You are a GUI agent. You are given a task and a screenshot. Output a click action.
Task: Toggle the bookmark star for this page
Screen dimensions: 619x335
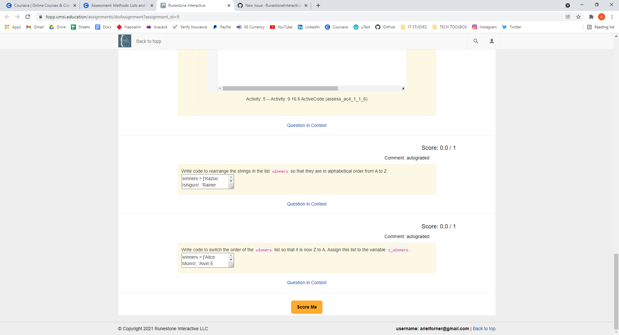pyautogui.click(x=578, y=17)
